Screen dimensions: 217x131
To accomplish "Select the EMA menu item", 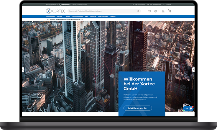I will click(86, 17).
